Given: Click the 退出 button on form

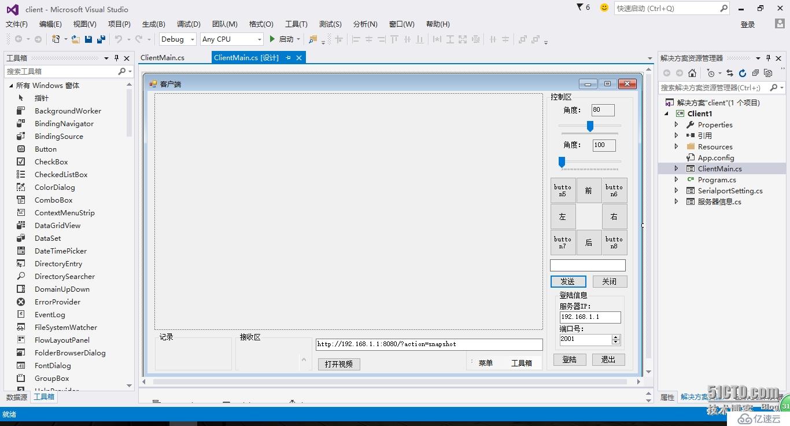Looking at the screenshot, I should 608,359.
